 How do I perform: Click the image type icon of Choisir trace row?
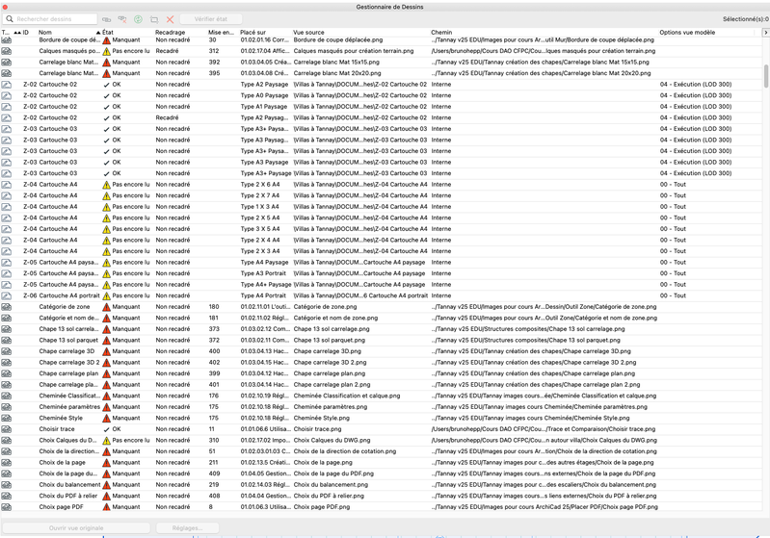tap(7, 429)
